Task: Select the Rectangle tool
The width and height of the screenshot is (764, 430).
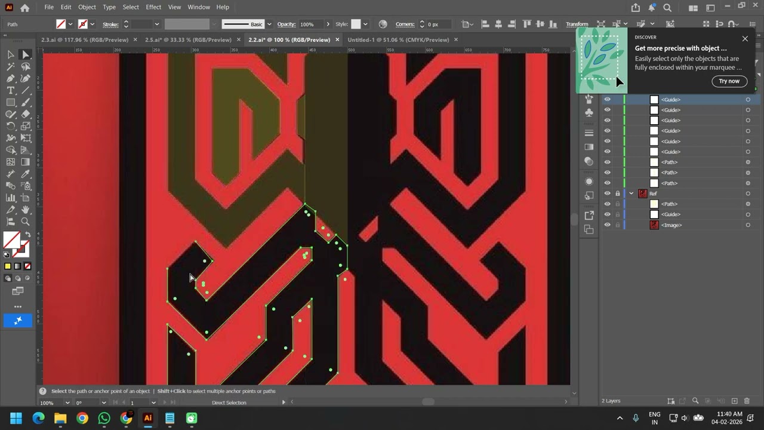Action: pyautogui.click(x=11, y=102)
